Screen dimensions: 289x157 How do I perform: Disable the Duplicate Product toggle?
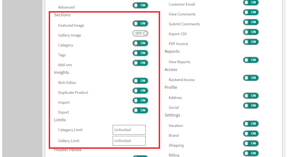[140, 91]
